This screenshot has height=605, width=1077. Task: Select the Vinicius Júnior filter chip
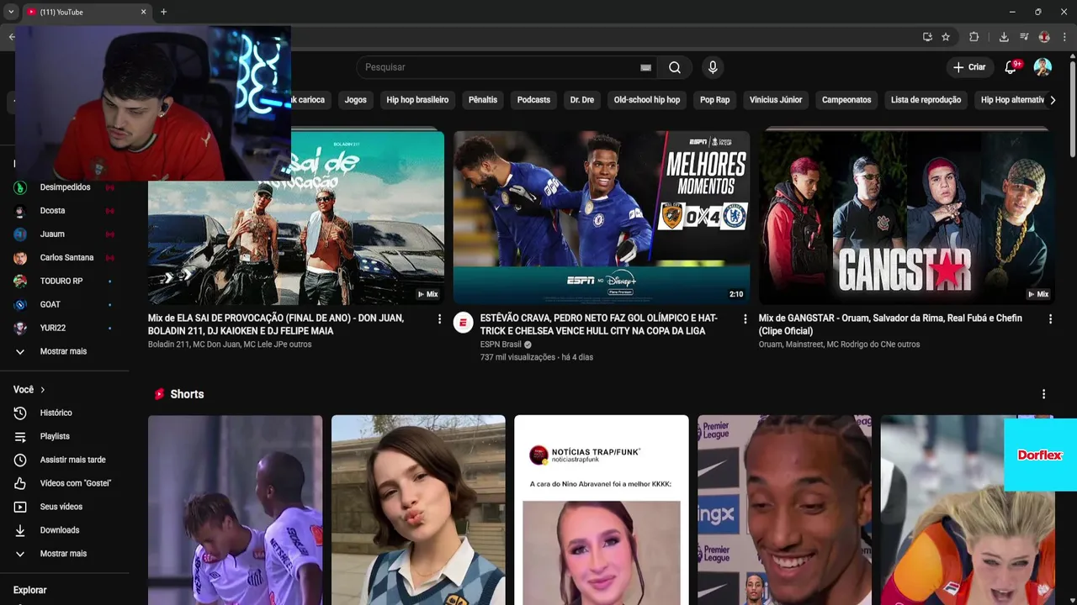pos(776,100)
